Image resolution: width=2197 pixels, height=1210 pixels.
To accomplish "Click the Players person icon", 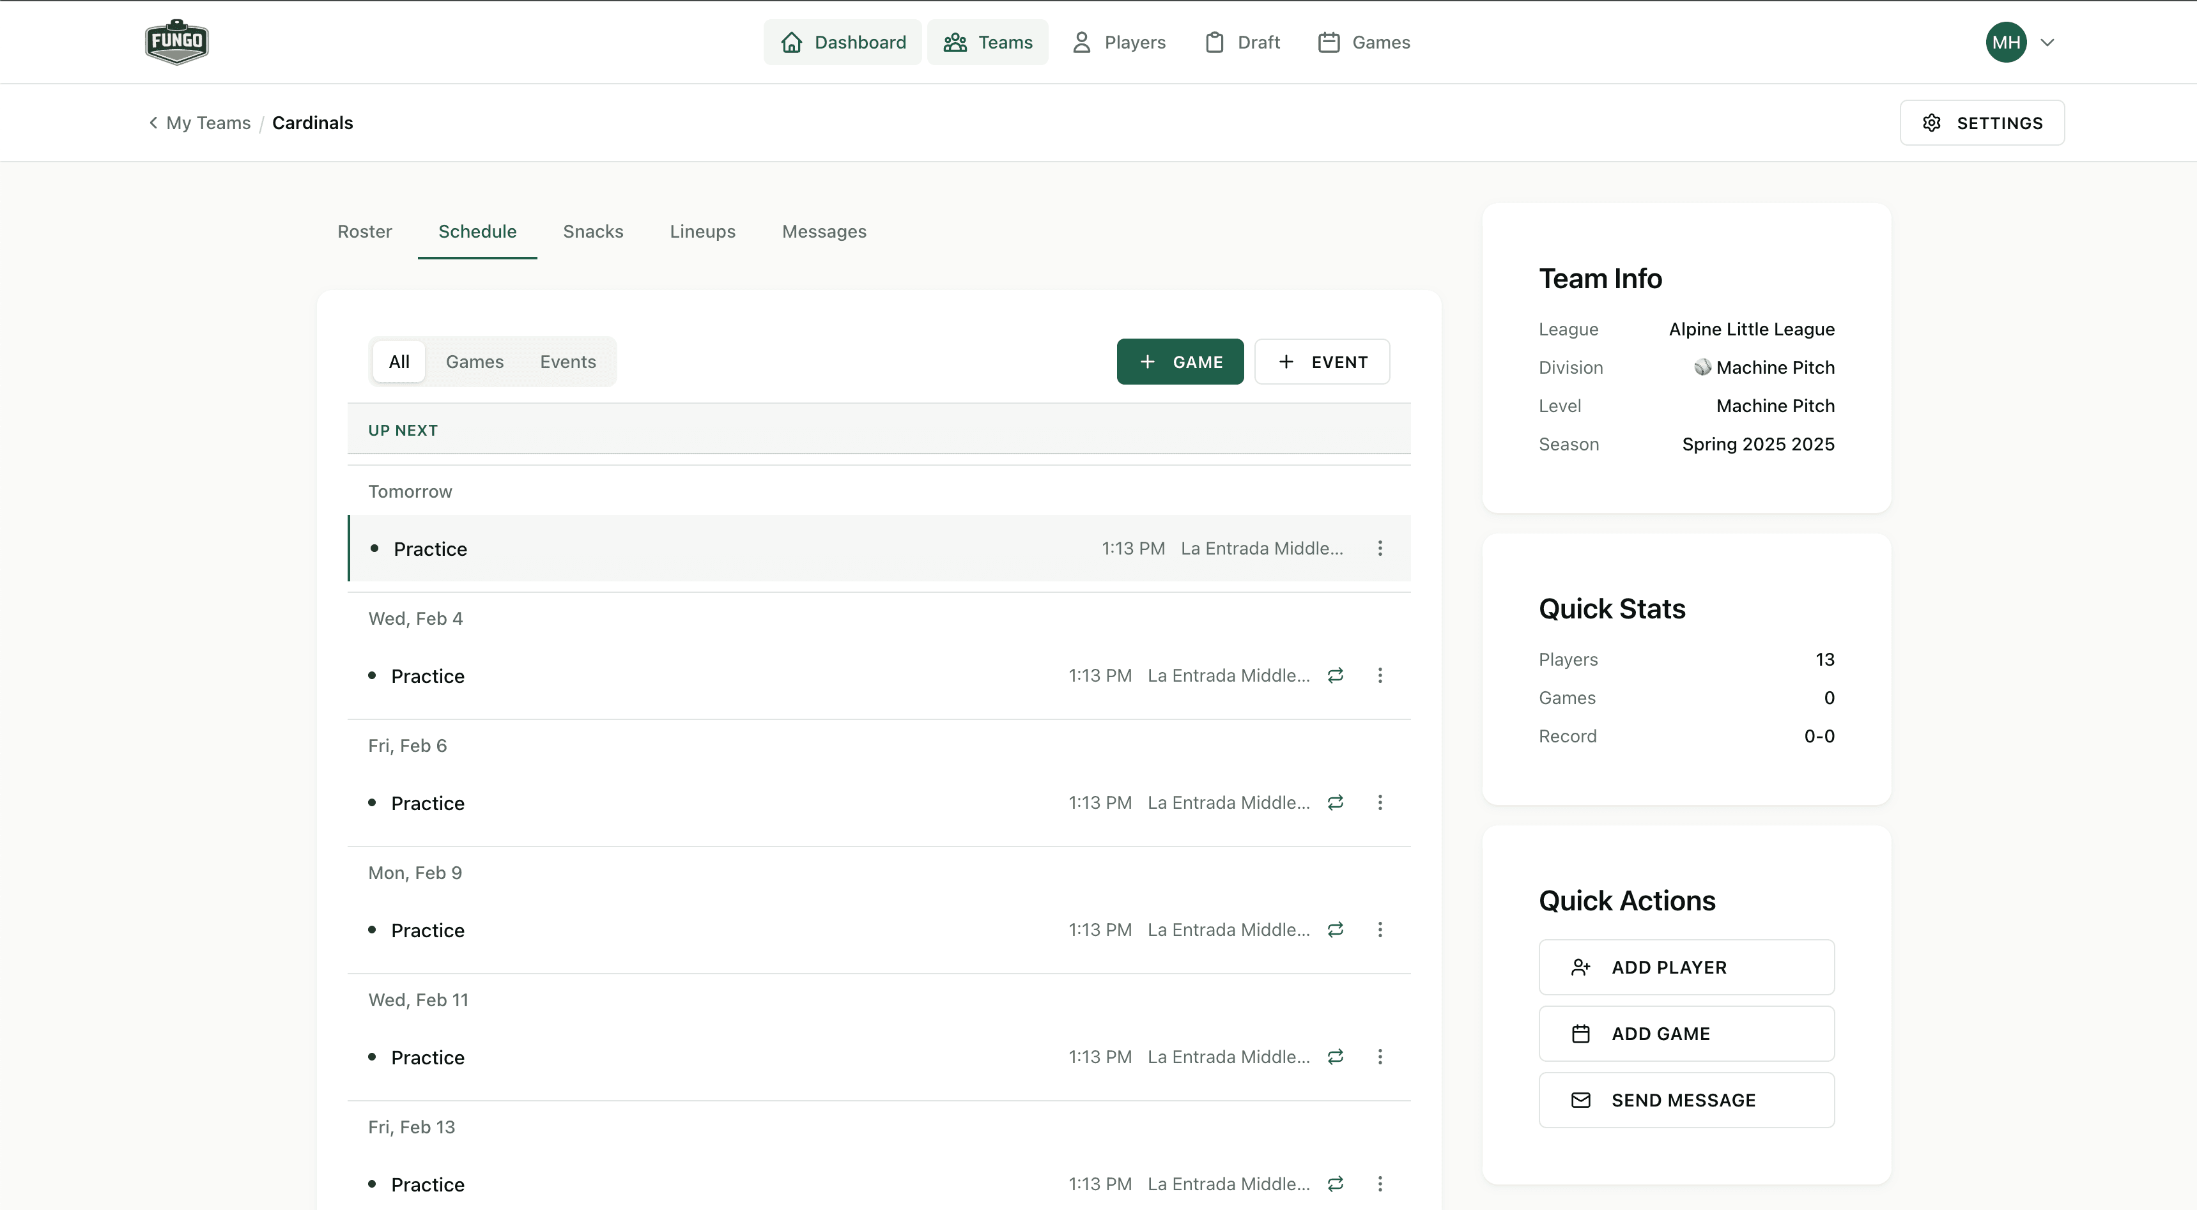I will pos(1081,42).
